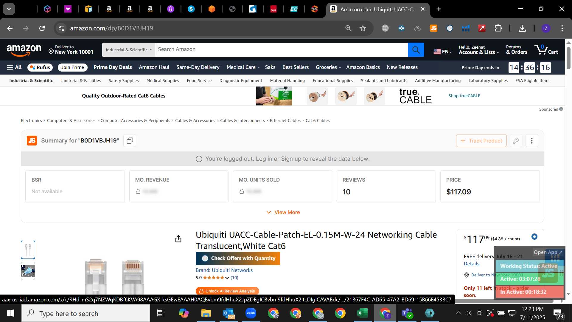Image resolution: width=572 pixels, height=322 pixels.
Task: Select New Releases in nav bar
Action: [x=402, y=67]
